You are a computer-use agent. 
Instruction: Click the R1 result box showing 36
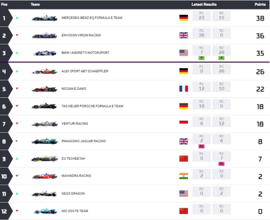(202, 33)
